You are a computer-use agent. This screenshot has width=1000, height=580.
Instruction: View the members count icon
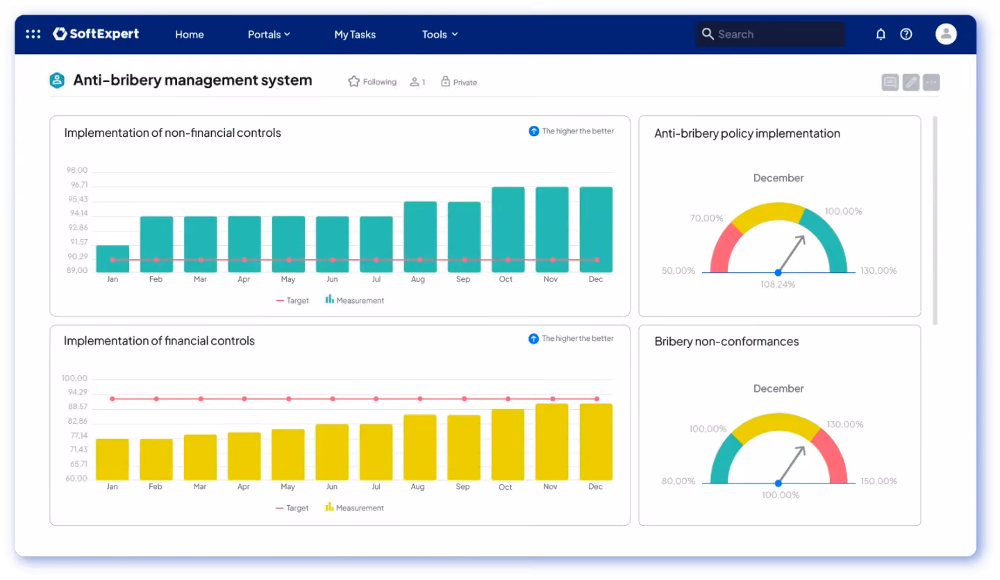(x=415, y=82)
